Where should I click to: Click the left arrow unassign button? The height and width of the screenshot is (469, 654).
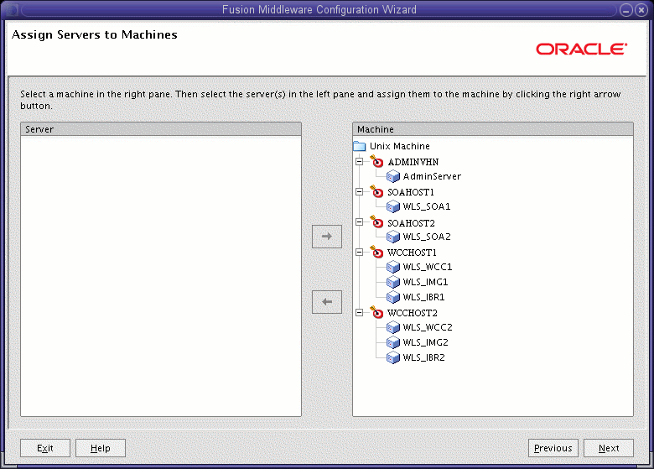click(x=327, y=302)
